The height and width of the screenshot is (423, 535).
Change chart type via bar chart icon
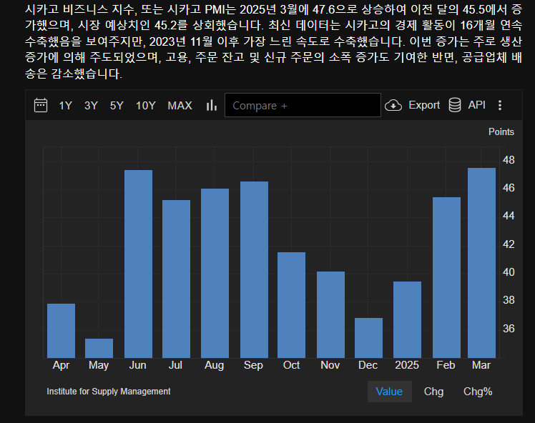pyautogui.click(x=211, y=106)
